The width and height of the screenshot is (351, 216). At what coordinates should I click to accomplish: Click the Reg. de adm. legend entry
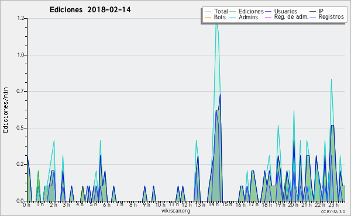click(287, 17)
